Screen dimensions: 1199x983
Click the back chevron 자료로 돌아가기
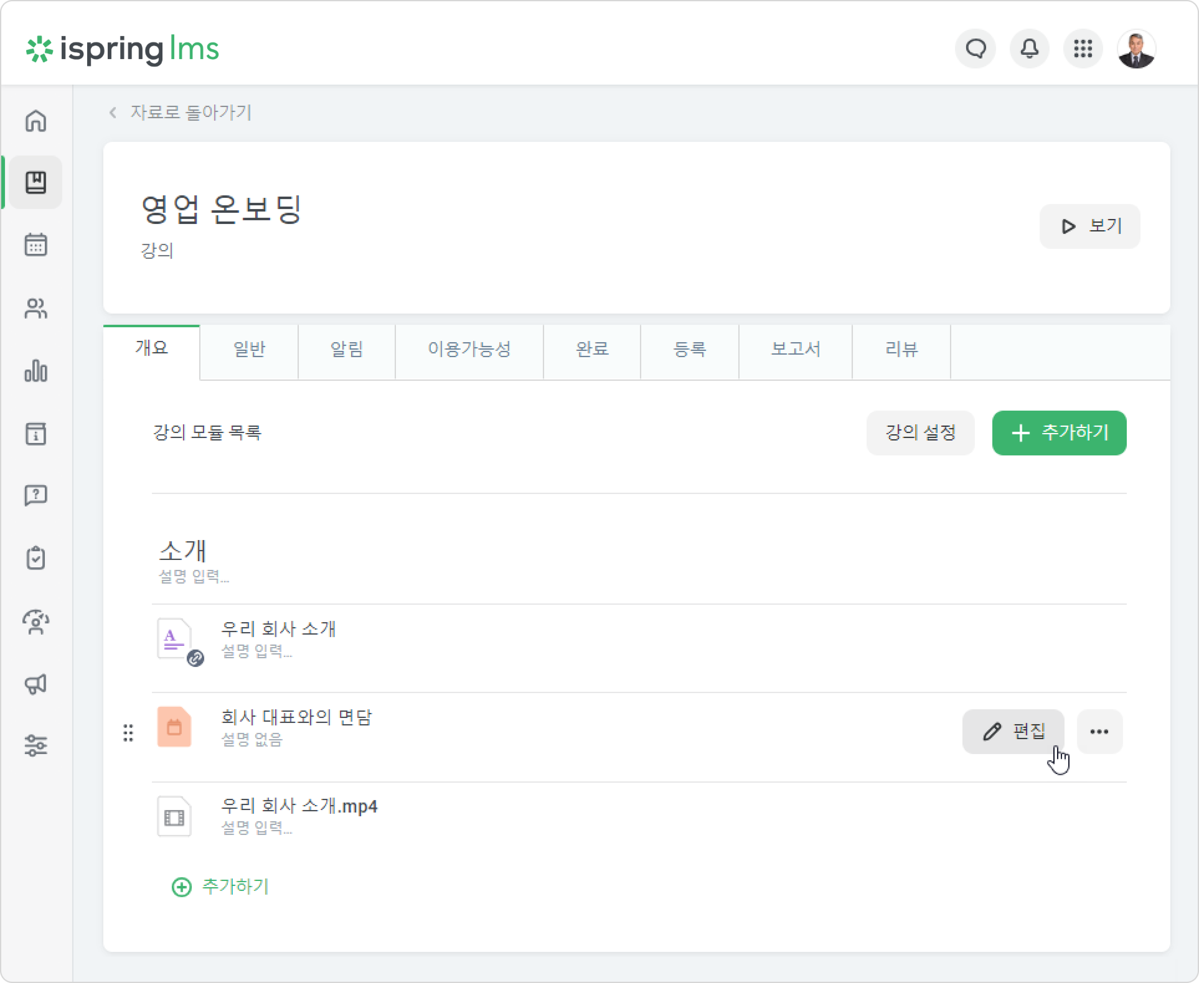pos(180,113)
